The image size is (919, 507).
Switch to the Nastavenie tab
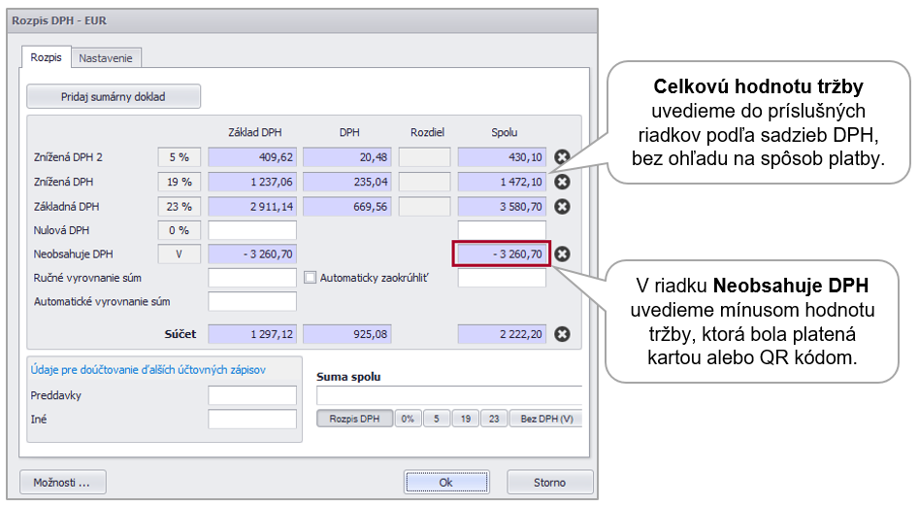[x=107, y=58]
